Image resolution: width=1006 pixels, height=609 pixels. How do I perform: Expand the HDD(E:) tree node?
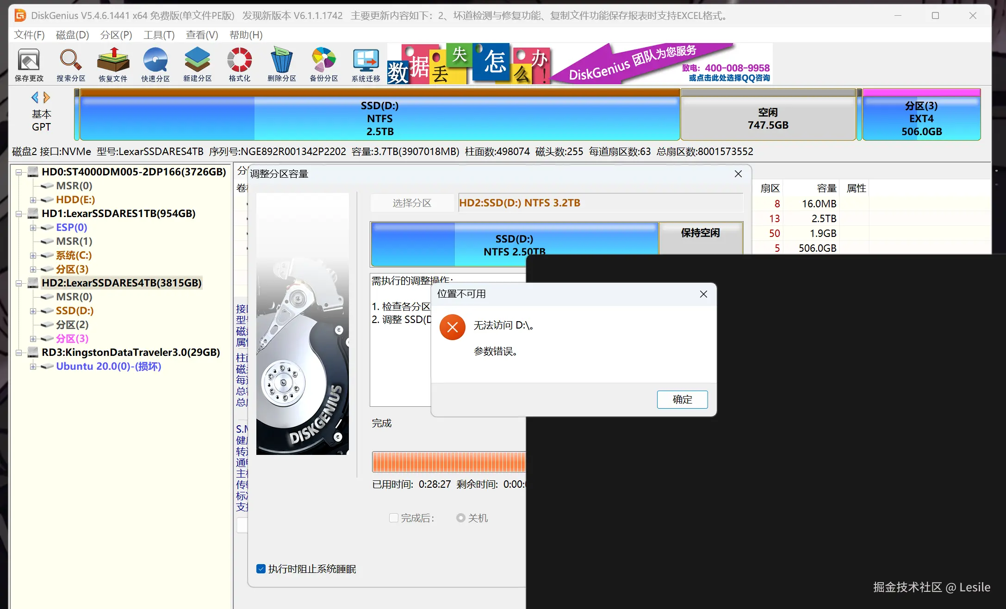[33, 200]
